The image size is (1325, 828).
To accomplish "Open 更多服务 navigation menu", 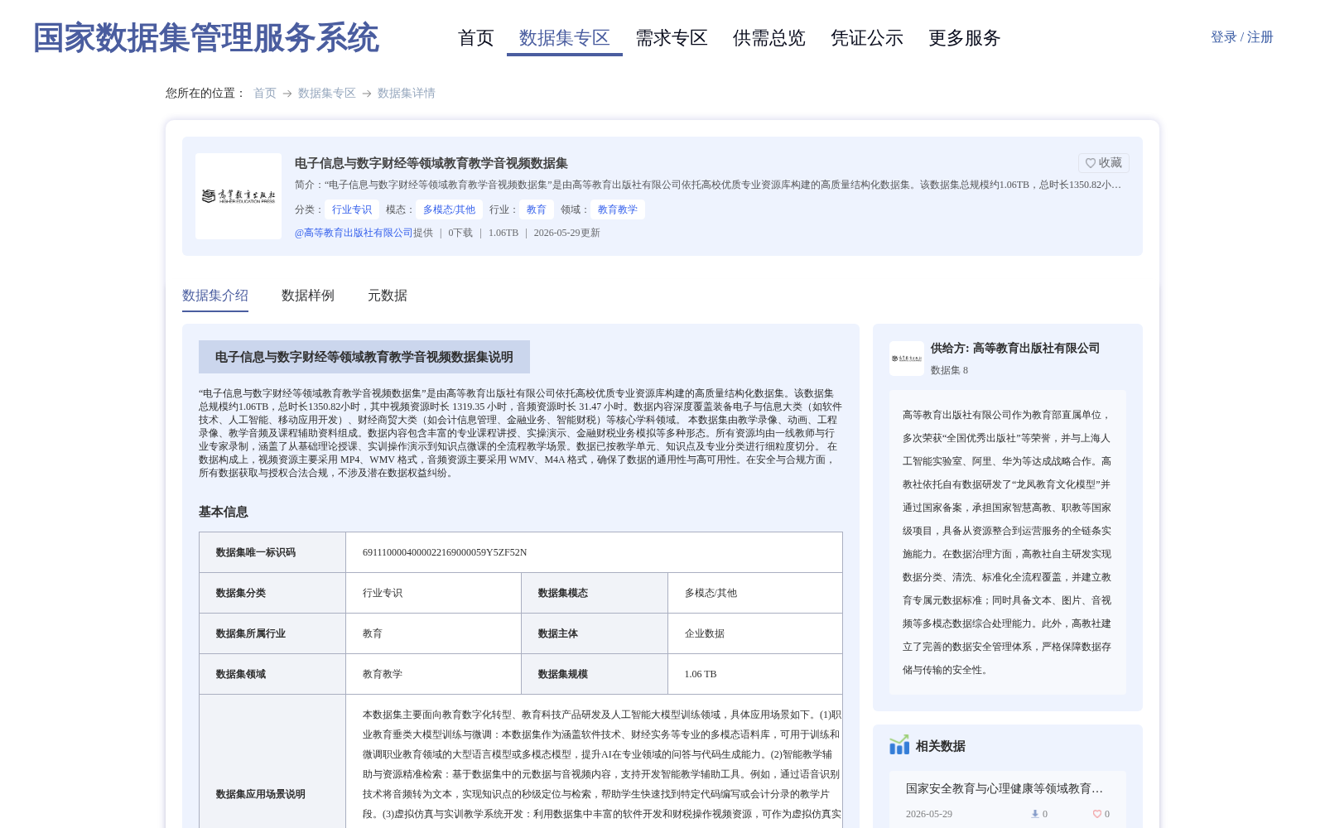I will 965,38.
